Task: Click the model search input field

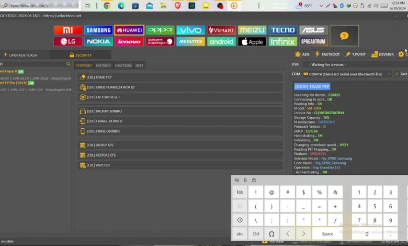Action: [x=33, y=64]
